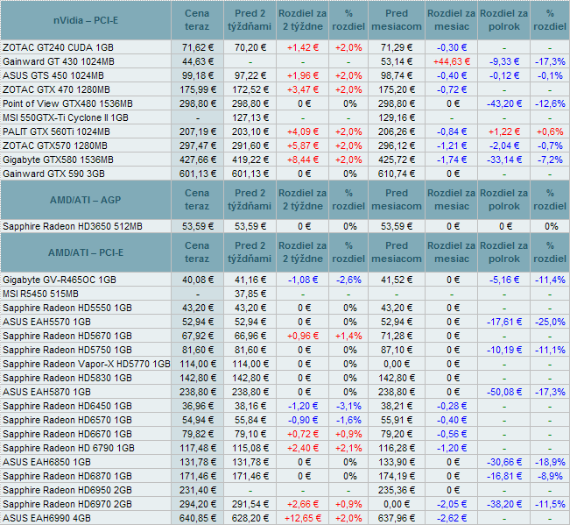Select ASUS EAH5570 1GB product name
Image resolution: width=570 pixels, height=525 pixels.
point(47,322)
